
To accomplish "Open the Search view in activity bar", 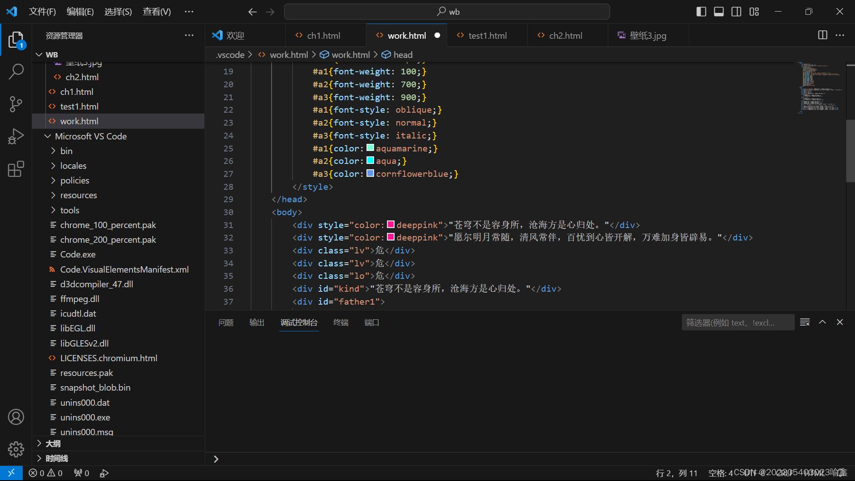I will 16,71.
